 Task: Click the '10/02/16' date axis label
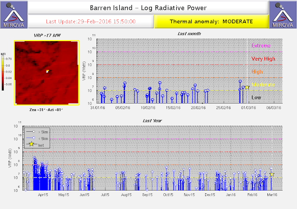pos(148,108)
